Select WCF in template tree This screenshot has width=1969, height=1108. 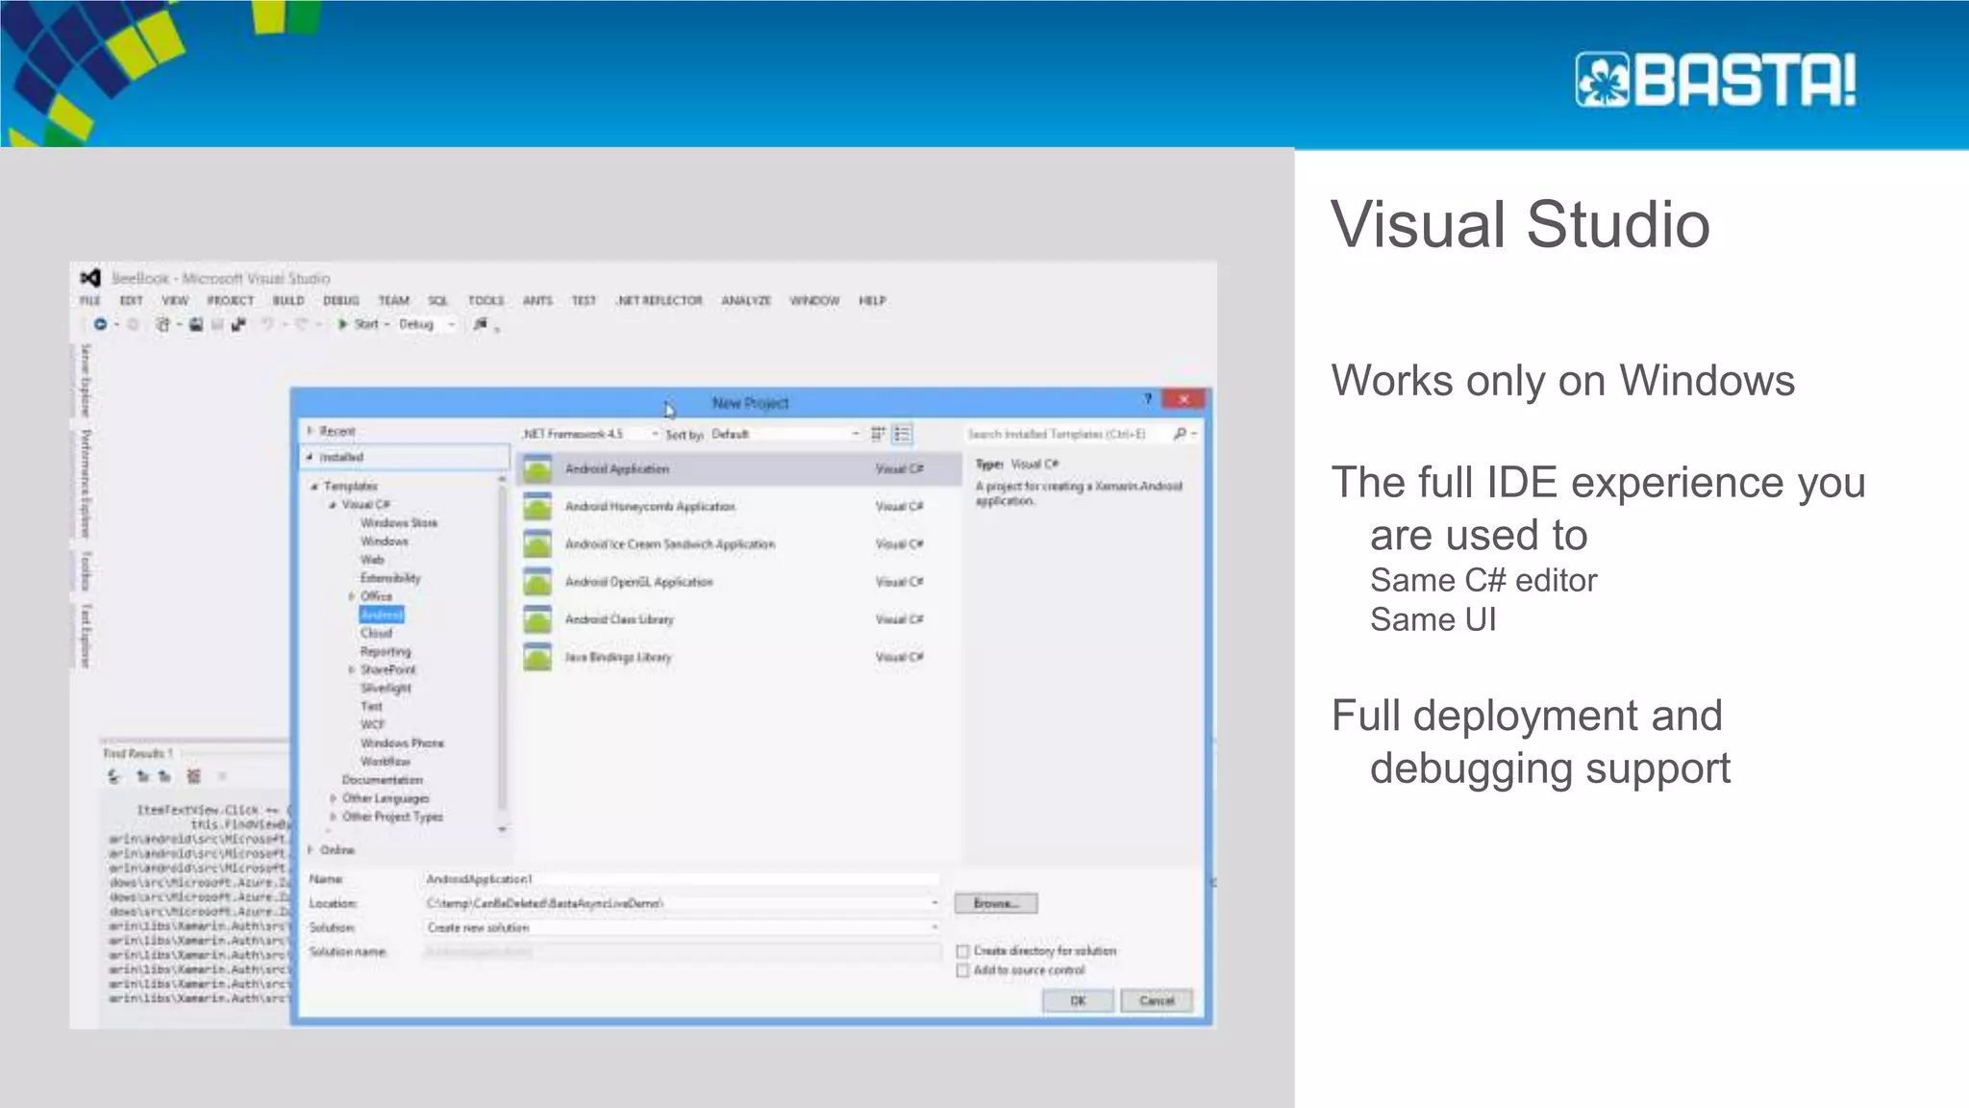372,725
